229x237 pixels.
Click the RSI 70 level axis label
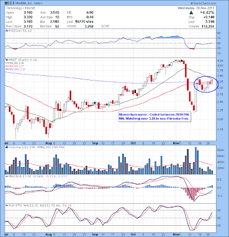pyautogui.click(x=219, y=38)
